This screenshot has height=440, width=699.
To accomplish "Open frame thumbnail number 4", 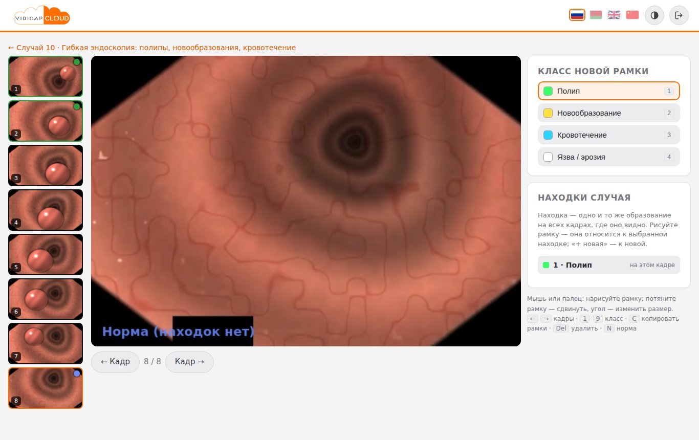I will (x=46, y=210).
